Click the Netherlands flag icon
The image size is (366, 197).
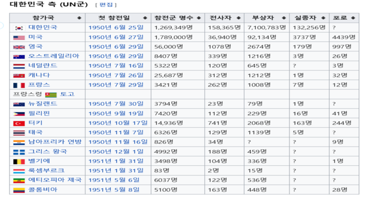[x=19, y=67]
